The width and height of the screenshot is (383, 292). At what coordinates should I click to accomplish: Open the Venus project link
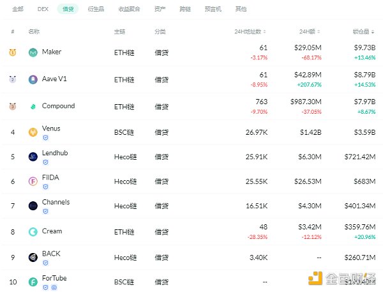coord(51,128)
